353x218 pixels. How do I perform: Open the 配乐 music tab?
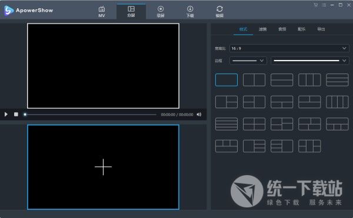click(x=301, y=29)
